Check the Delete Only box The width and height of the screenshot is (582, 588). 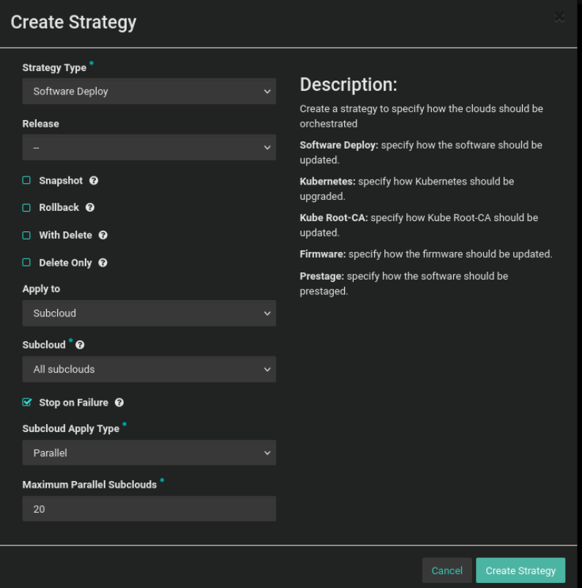tap(26, 262)
